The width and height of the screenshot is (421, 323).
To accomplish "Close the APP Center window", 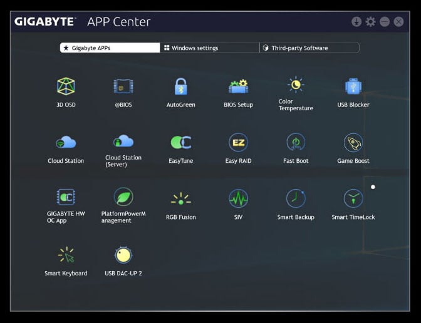I will tap(398, 22).
